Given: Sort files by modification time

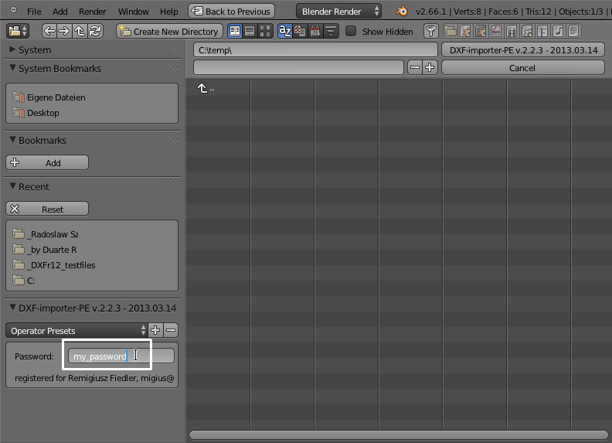Looking at the screenshot, I should (x=315, y=31).
